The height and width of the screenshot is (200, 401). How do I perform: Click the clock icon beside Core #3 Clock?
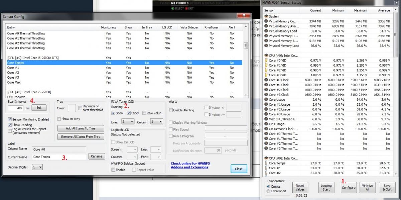tap(266, 95)
